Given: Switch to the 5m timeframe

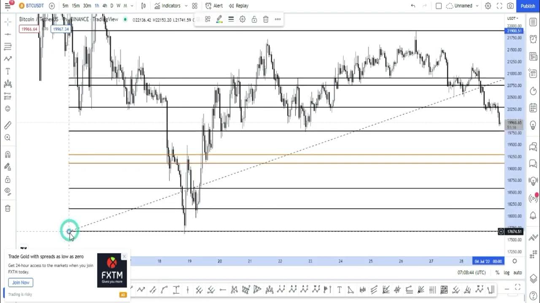Looking at the screenshot, I should [x=65, y=6].
